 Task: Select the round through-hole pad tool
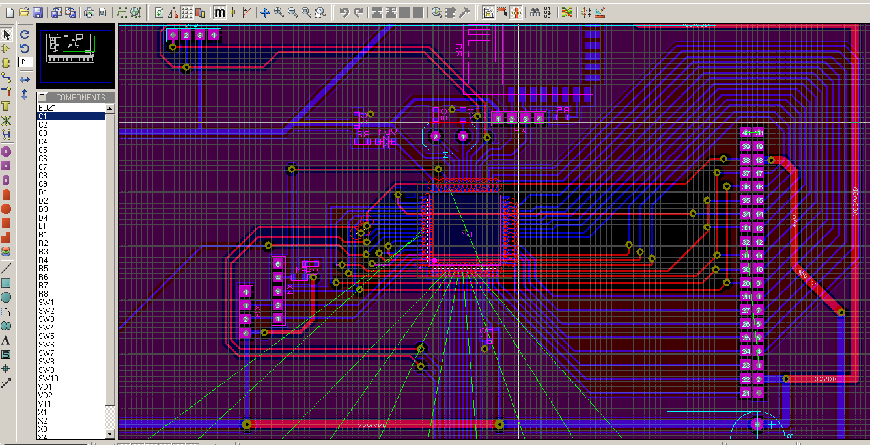[6, 151]
